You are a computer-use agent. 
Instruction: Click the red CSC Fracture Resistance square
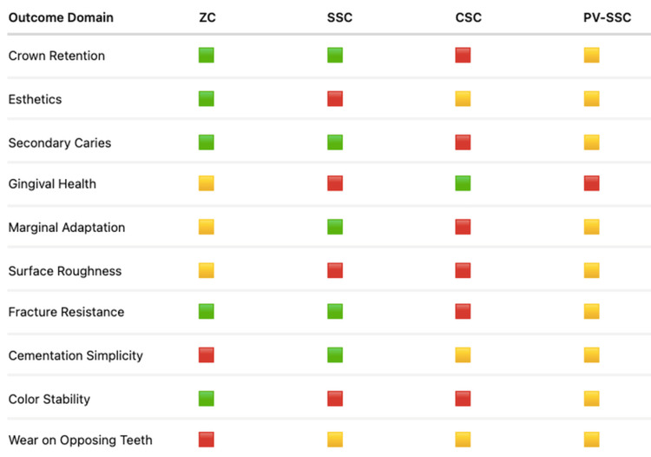[463, 312]
